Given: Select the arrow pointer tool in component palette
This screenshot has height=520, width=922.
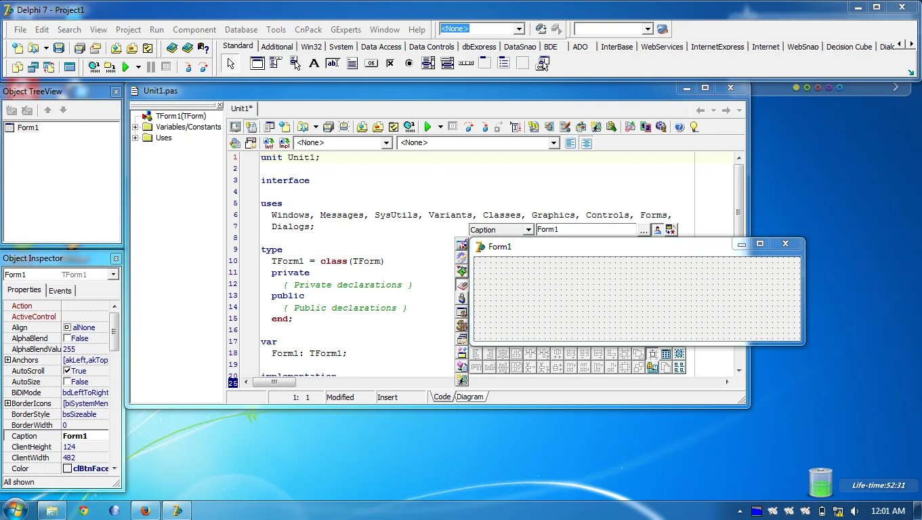Looking at the screenshot, I should tap(231, 64).
